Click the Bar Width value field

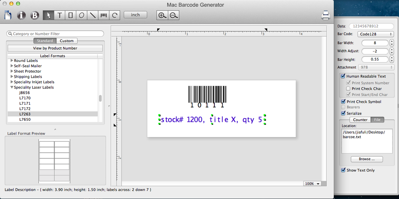point(375,43)
